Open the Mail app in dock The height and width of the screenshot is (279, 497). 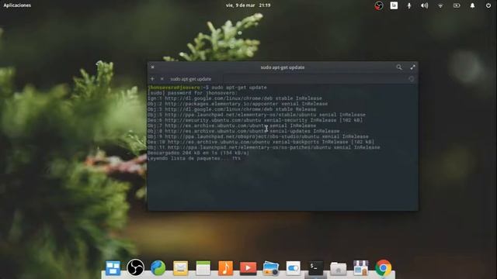[x=180, y=268]
